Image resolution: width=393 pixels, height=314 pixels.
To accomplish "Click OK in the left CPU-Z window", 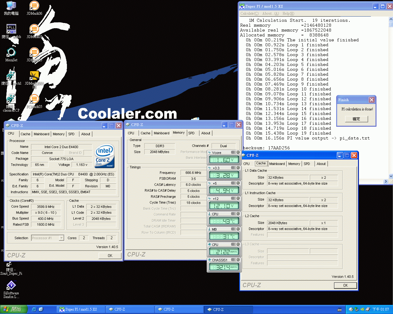I will 110,255.
